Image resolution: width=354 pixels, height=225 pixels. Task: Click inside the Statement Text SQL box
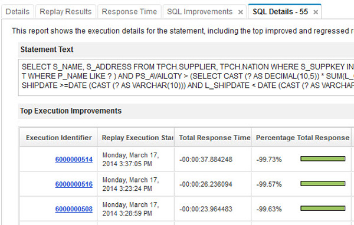pos(186,77)
